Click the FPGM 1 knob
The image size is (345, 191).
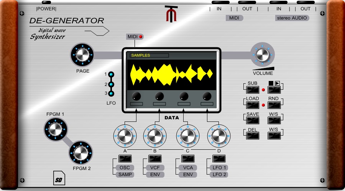click(56, 128)
